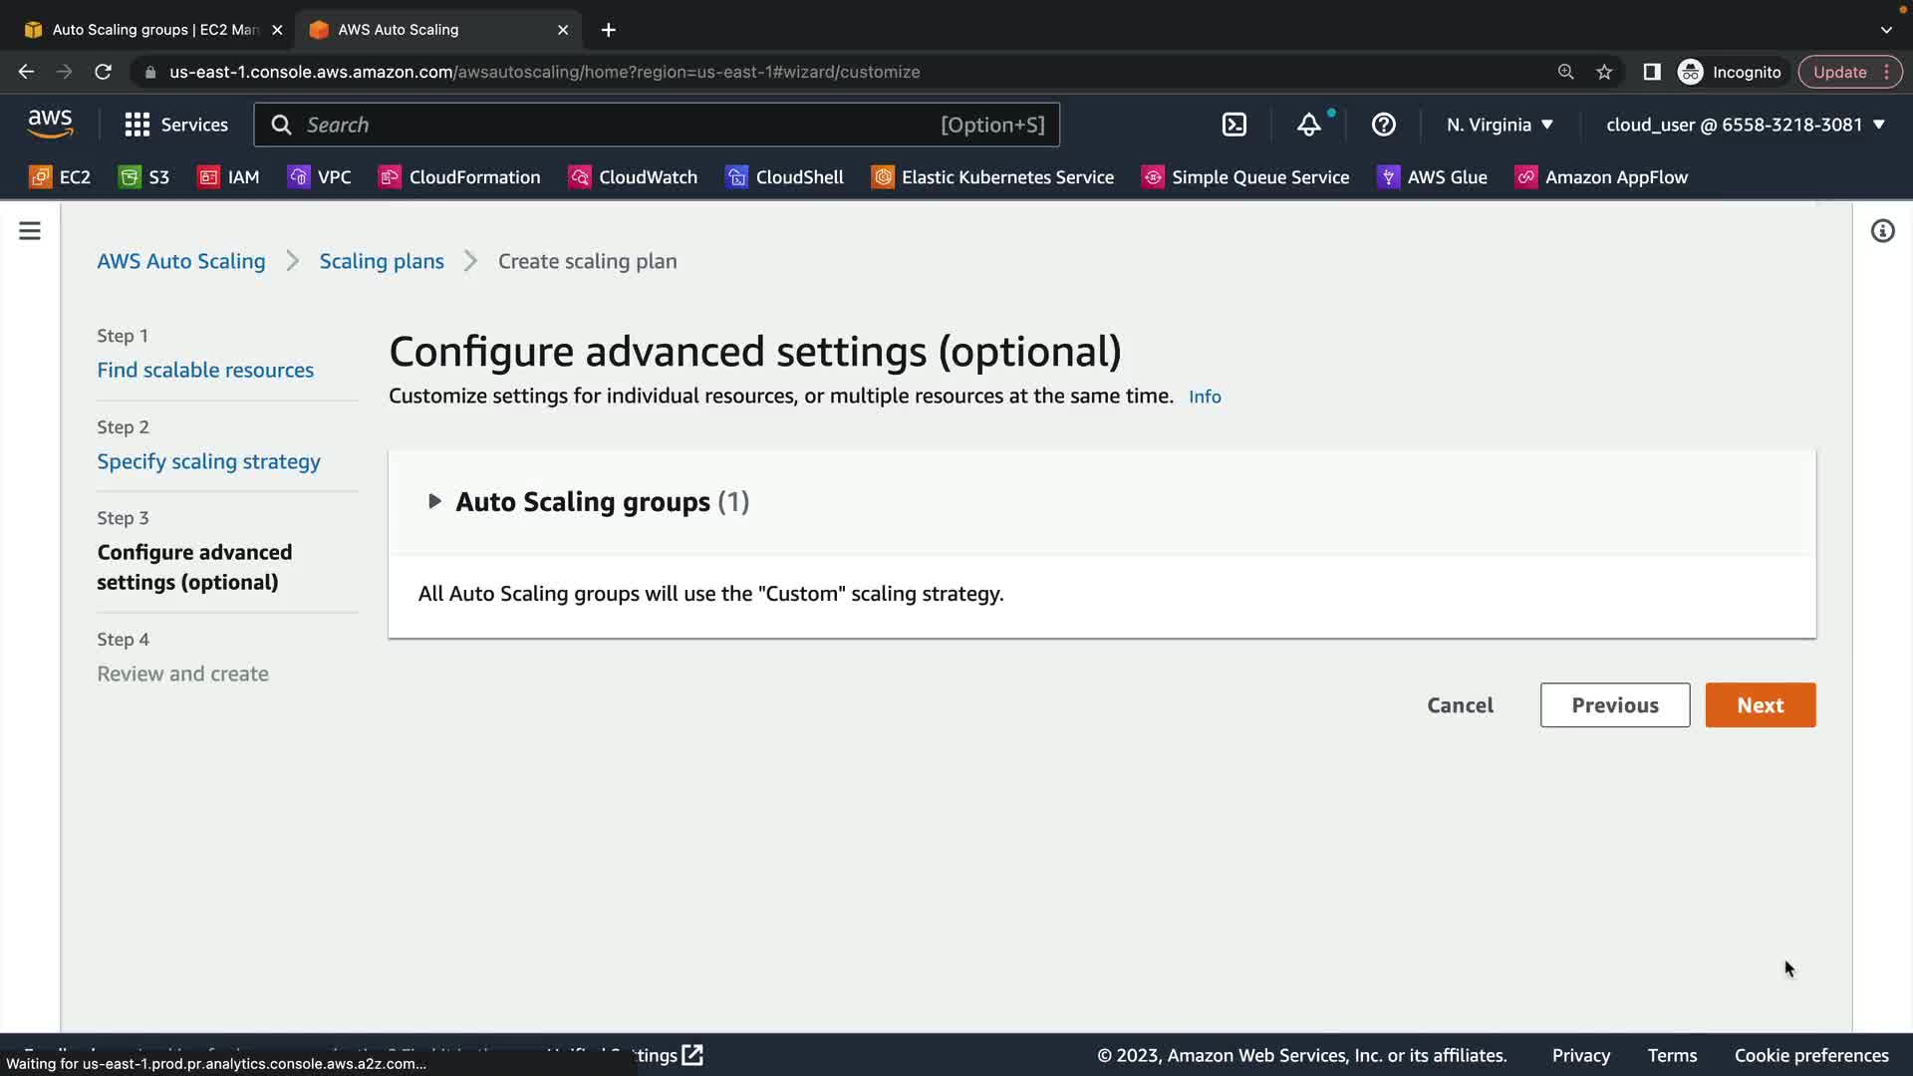
Task: Click the AWS search input field
Action: [x=618, y=125]
